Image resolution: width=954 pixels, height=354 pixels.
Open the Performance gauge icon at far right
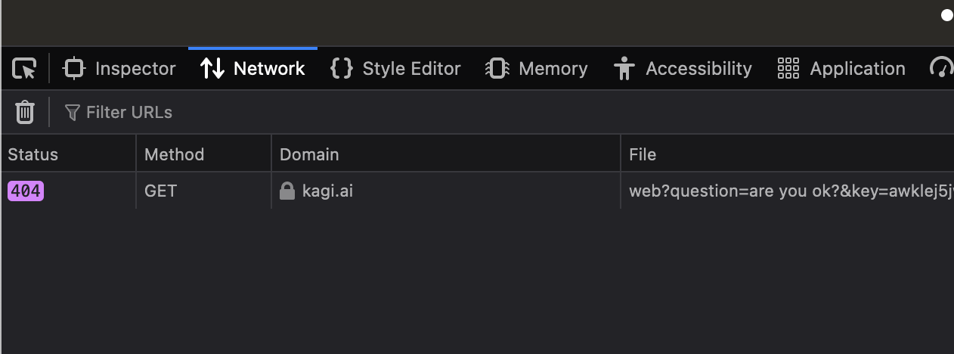[x=941, y=69]
